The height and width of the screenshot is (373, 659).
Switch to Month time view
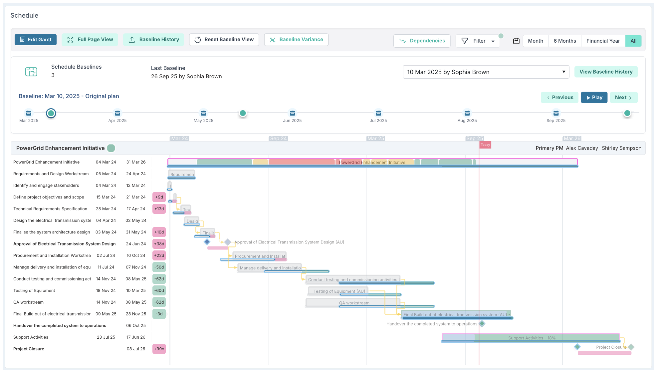click(535, 41)
